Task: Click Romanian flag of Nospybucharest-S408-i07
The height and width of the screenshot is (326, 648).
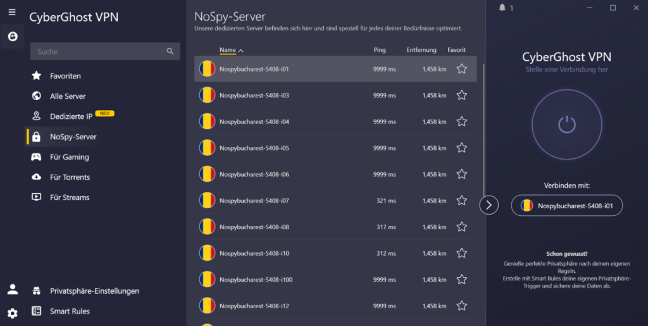Action: pyautogui.click(x=207, y=201)
